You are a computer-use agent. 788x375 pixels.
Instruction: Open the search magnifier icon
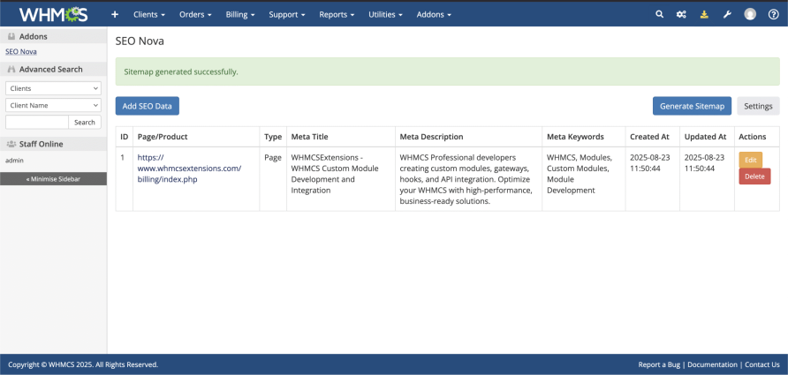pos(659,15)
